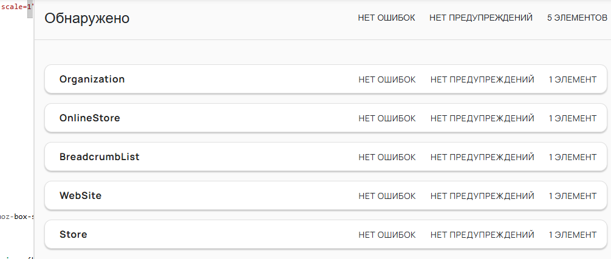Click НЕТ ПРЕДУПРЕЖДЕНИЙ in the header summary
The image size is (611, 259).
click(x=481, y=18)
